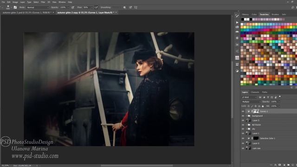The image size is (297, 167).
Task: Click link layers icon at panel bottom
Action: [271, 165]
